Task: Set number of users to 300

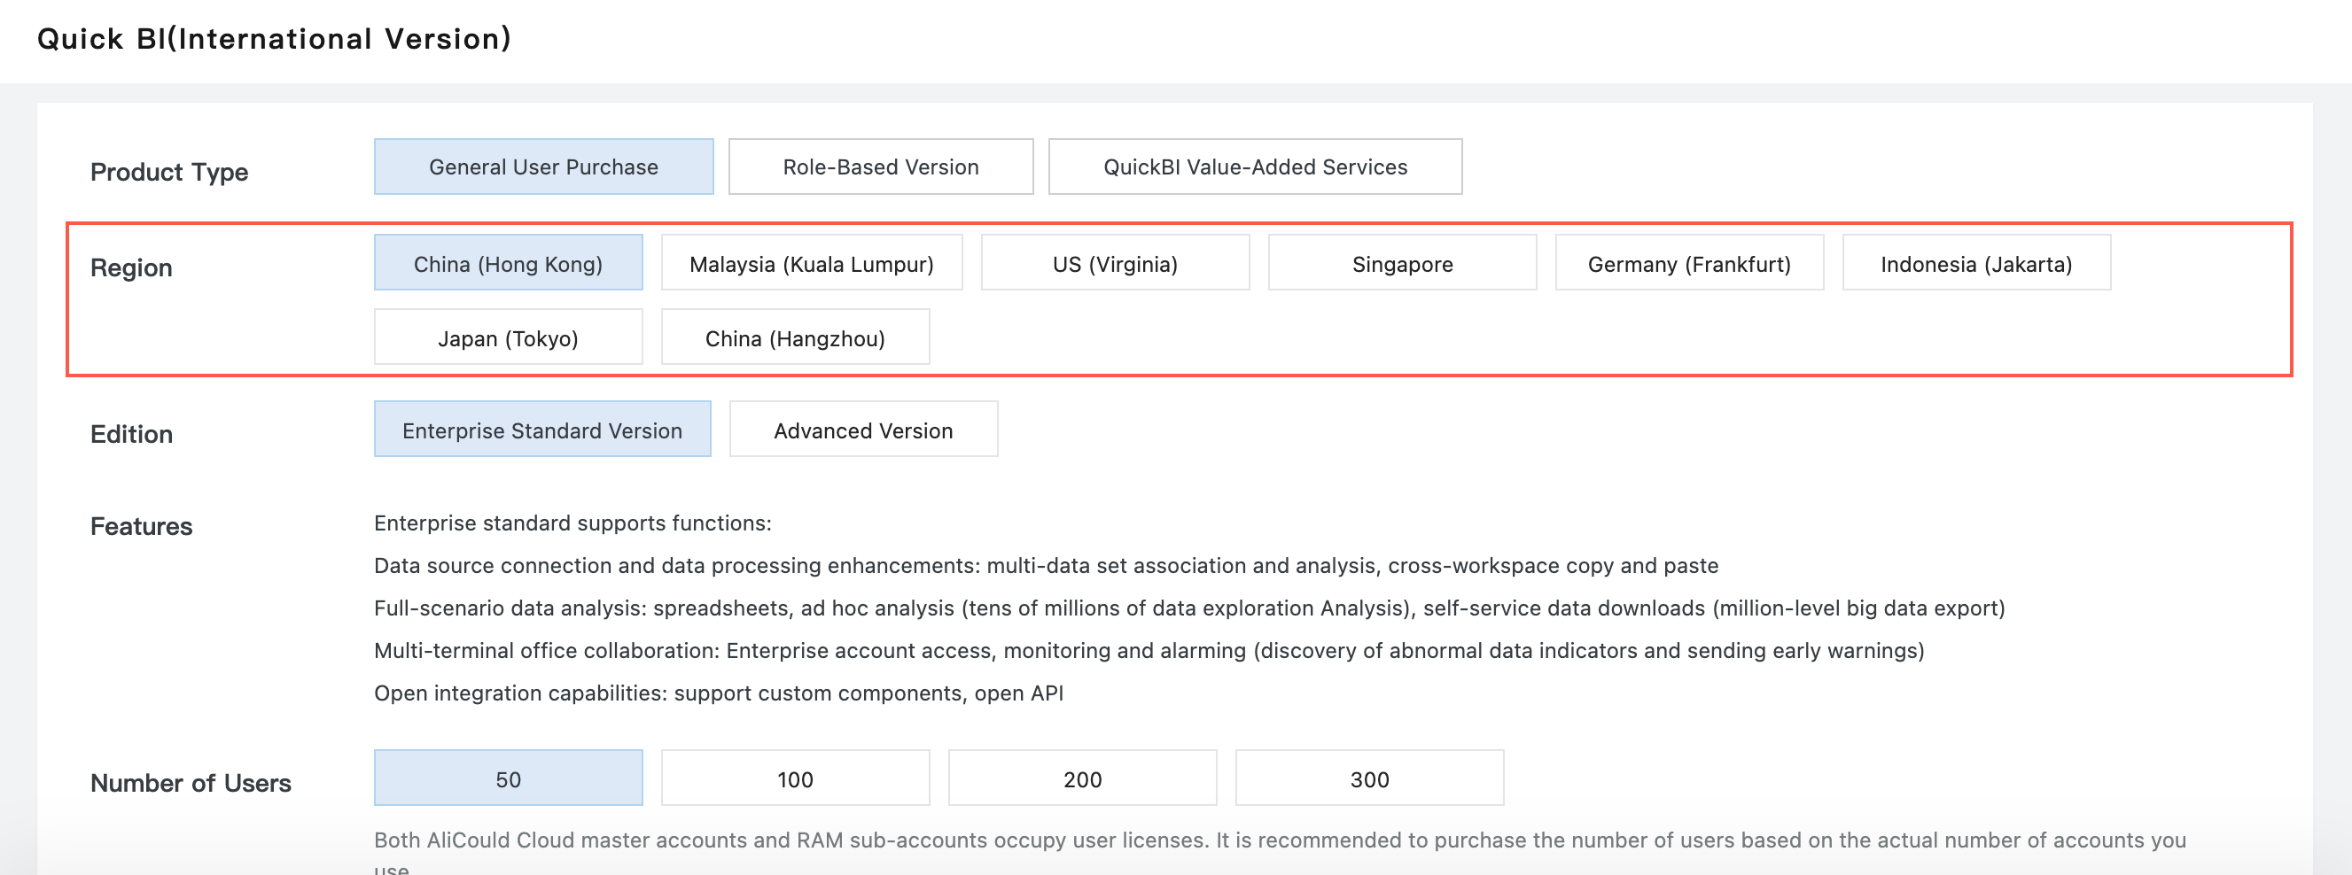Action: click(x=1368, y=778)
